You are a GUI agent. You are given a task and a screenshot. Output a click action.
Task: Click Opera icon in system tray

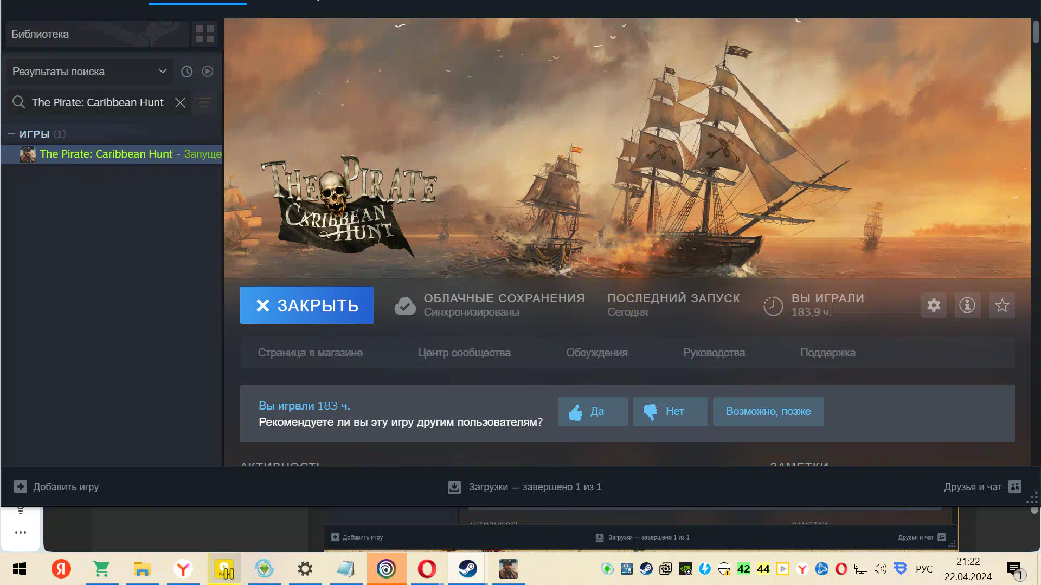[841, 569]
